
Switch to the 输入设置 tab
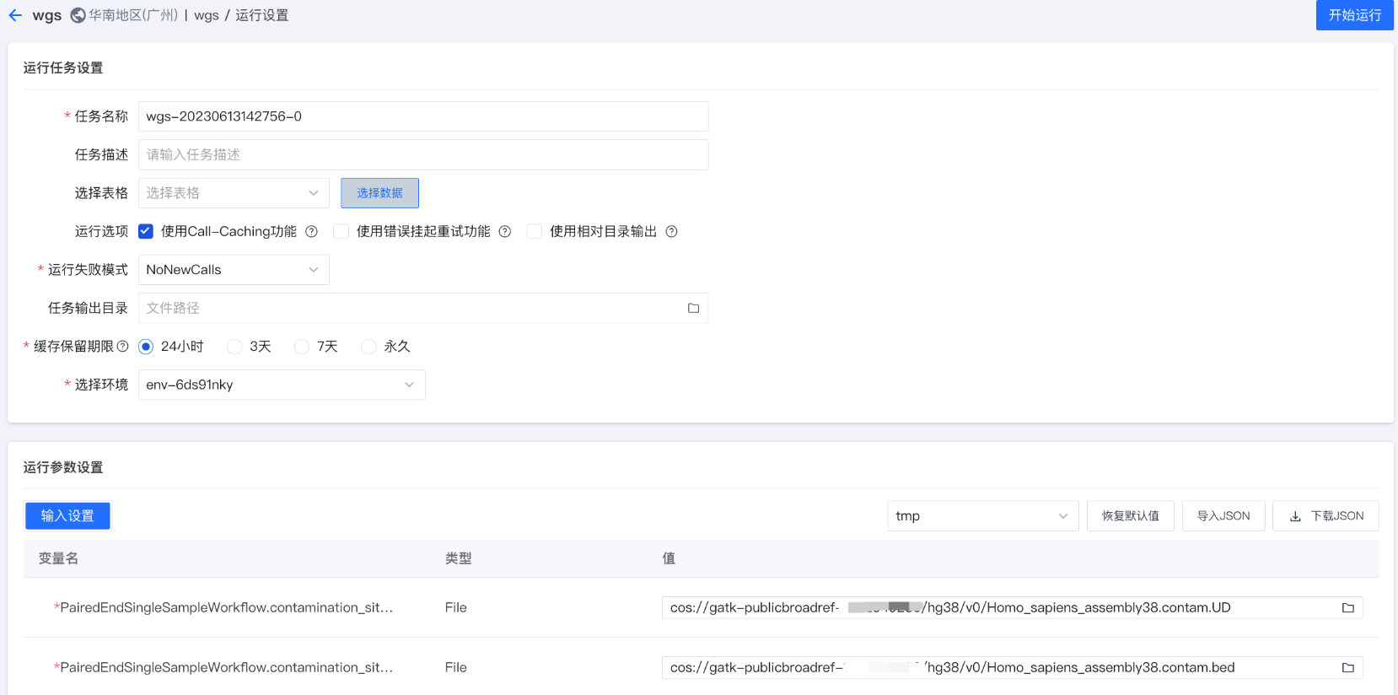point(67,516)
